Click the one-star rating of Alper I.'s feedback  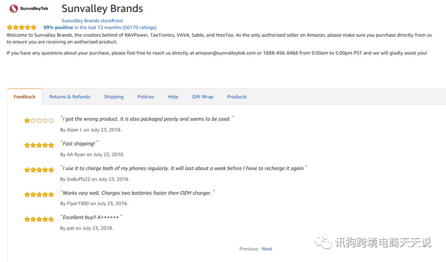point(39,120)
